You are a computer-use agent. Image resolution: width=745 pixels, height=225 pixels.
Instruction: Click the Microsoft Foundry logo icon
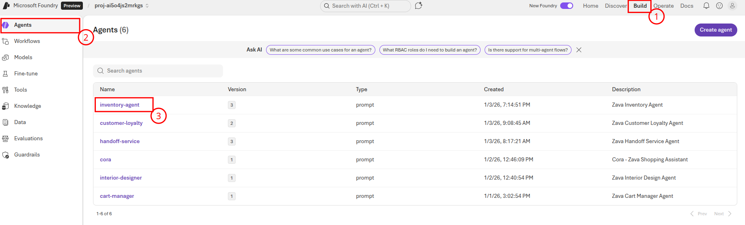(6, 6)
